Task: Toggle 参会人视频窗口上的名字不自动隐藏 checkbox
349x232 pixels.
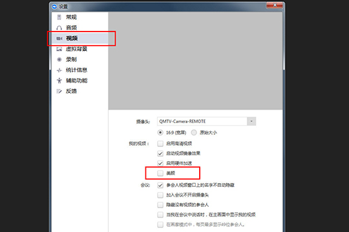Action: [160, 185]
